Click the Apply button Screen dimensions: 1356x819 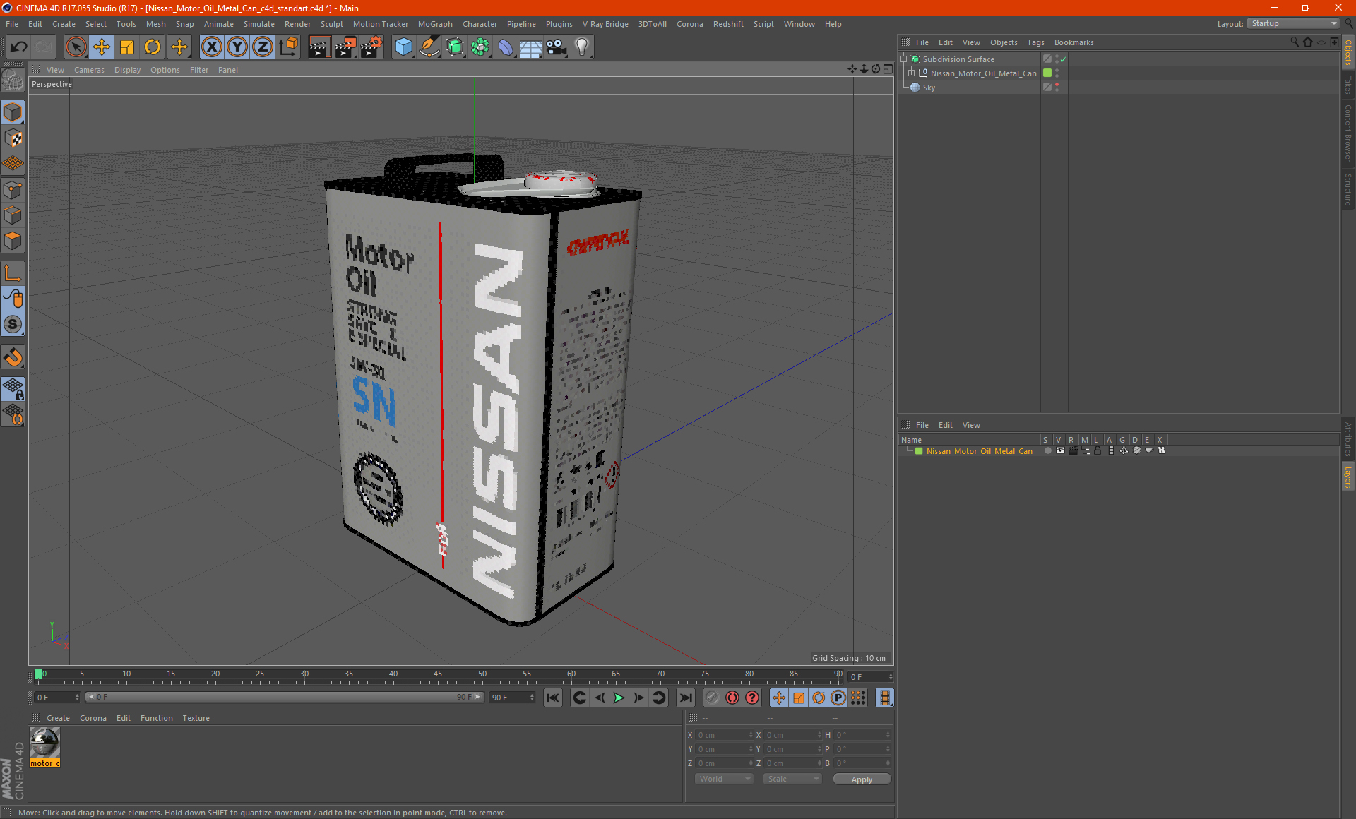[862, 779]
